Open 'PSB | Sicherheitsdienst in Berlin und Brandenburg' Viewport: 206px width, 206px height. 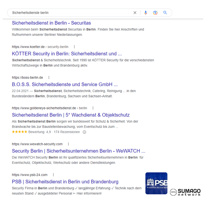pyautogui.click(x=65, y=182)
